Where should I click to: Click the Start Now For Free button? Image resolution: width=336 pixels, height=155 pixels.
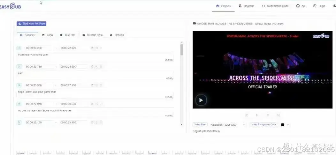(31, 24)
